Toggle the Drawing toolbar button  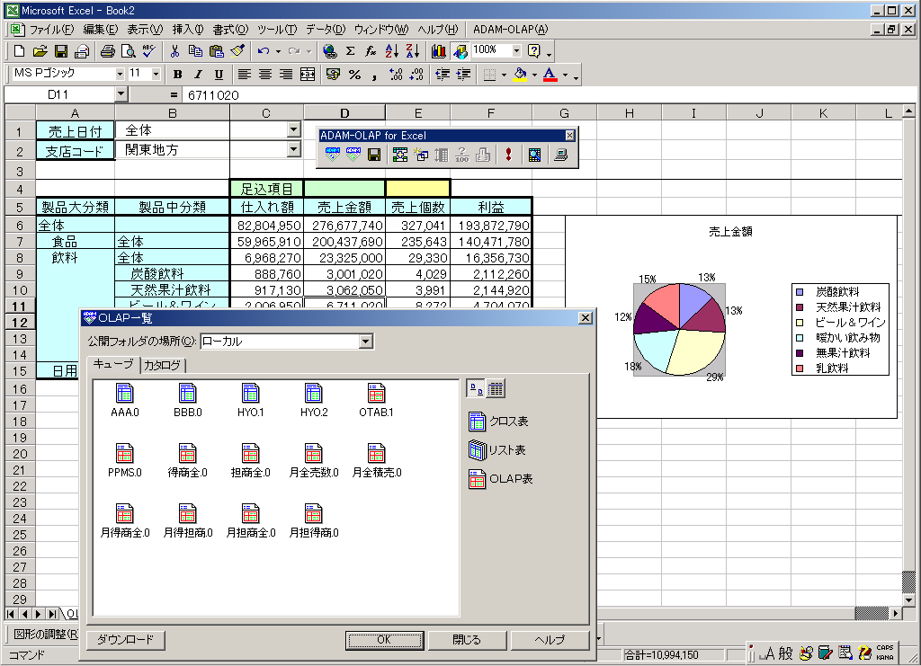460,51
